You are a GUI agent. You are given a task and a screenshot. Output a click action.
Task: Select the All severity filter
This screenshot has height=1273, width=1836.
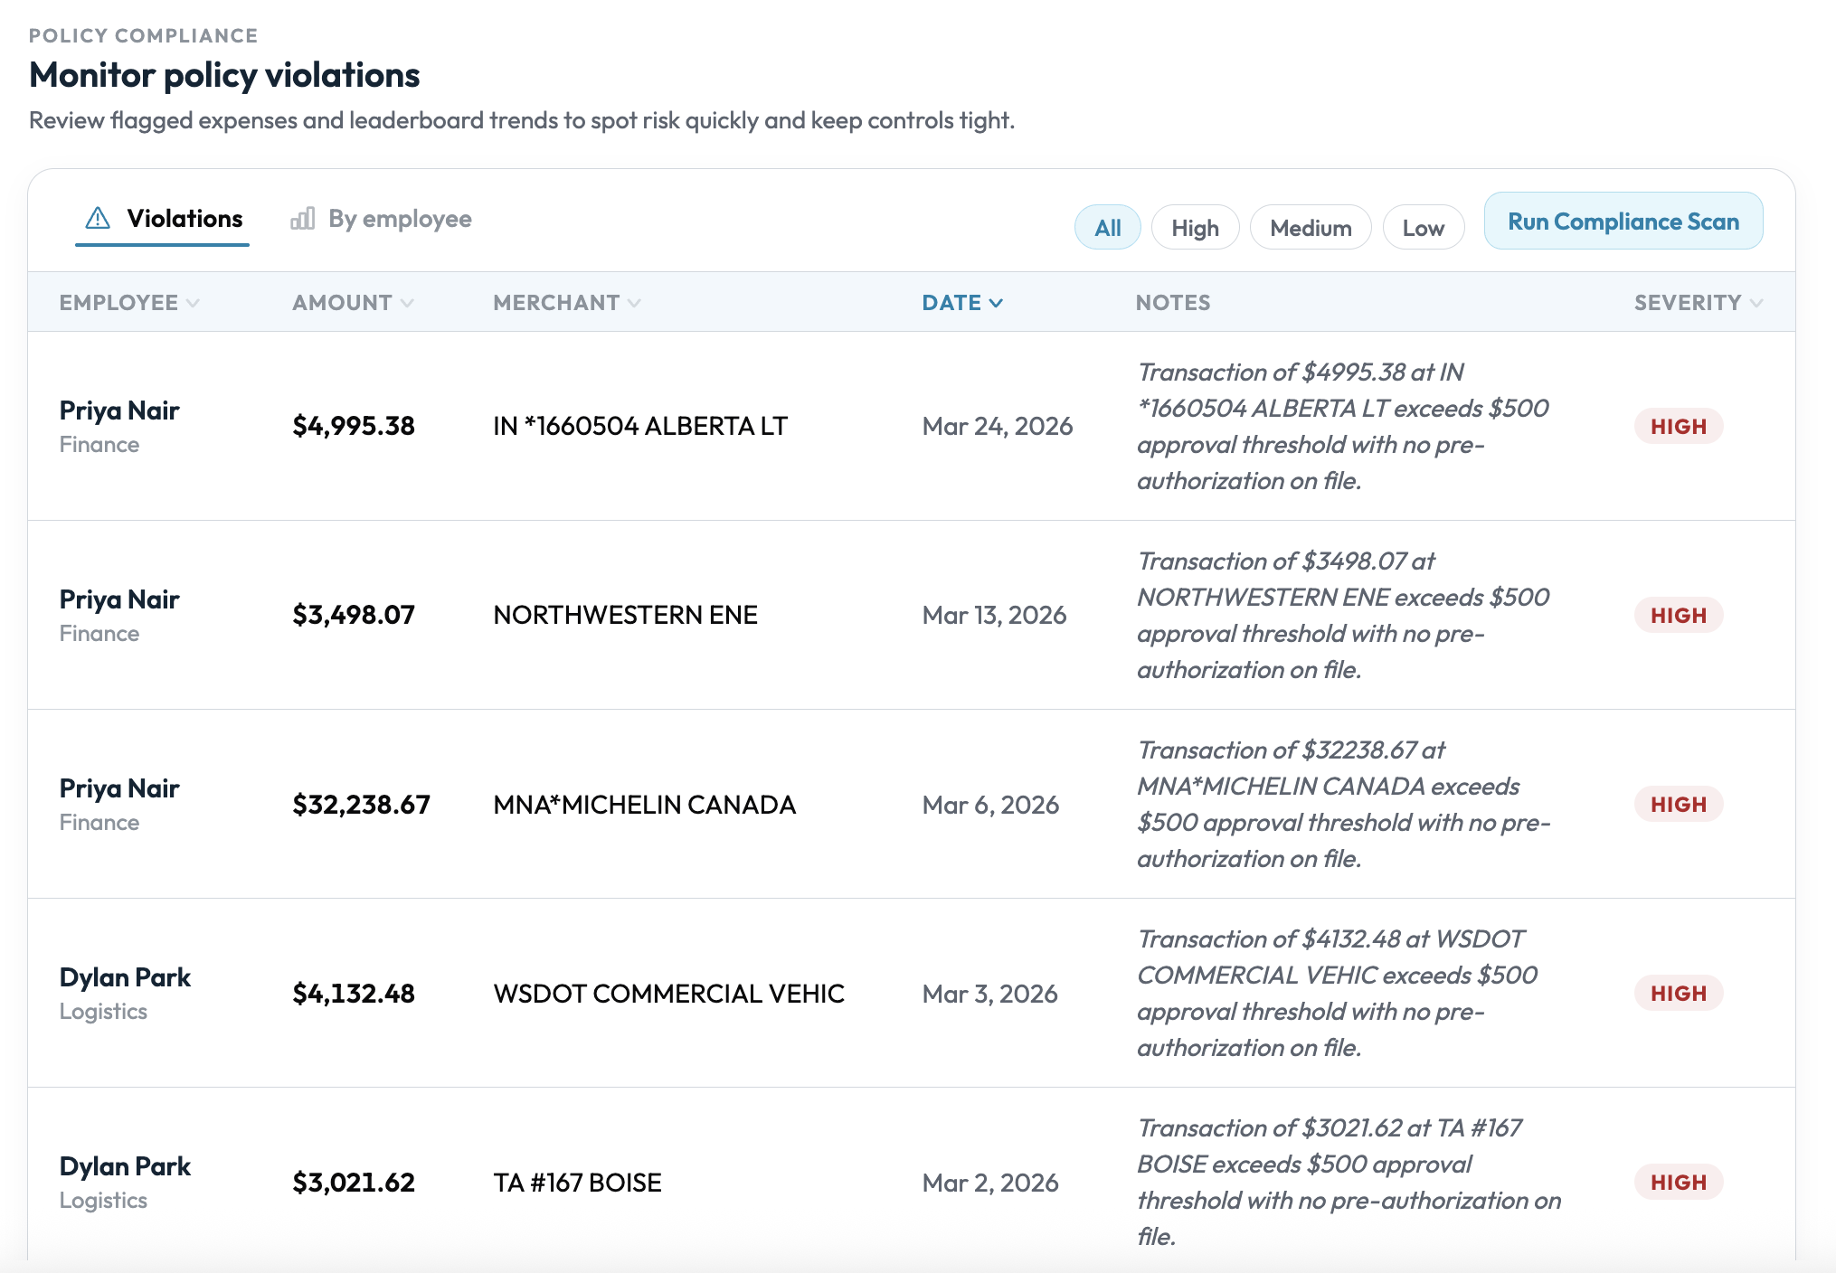[x=1107, y=228]
